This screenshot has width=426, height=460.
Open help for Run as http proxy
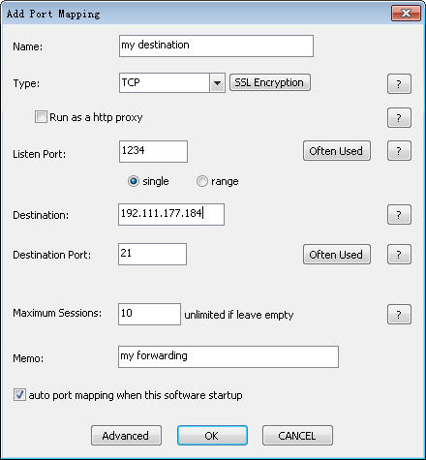[399, 117]
